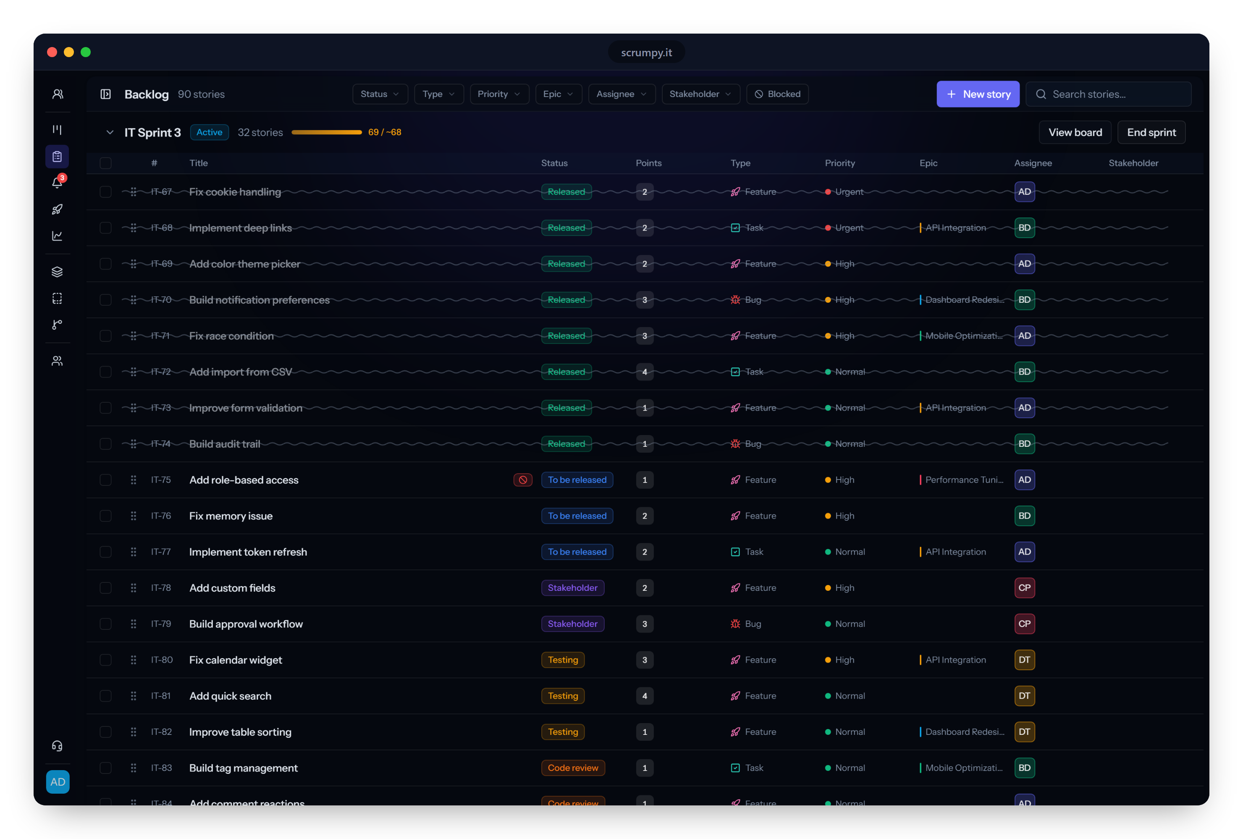Create a New story
Image resolution: width=1243 pixels, height=839 pixels.
pos(978,94)
